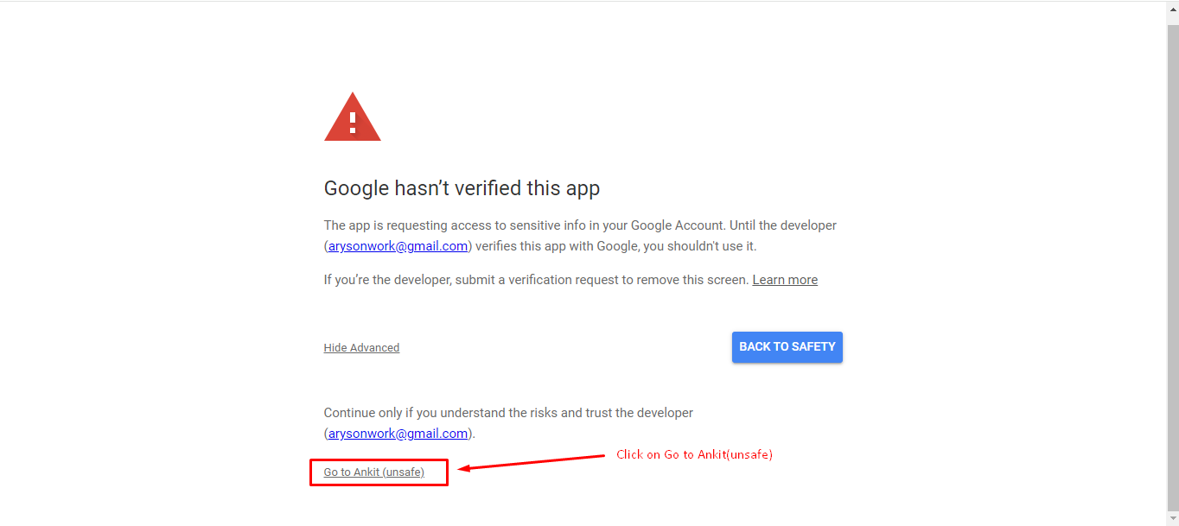Image resolution: width=1179 pixels, height=526 pixels.
Task: Open the developer email link below "Continue only"
Action: coord(398,434)
